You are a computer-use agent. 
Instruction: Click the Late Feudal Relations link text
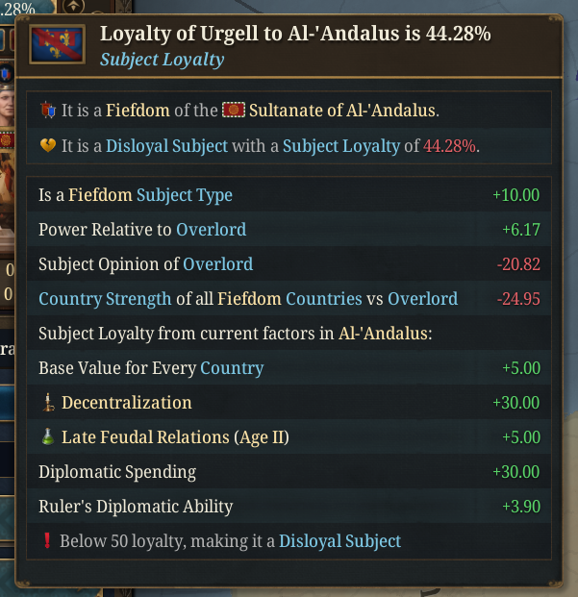[x=145, y=437]
